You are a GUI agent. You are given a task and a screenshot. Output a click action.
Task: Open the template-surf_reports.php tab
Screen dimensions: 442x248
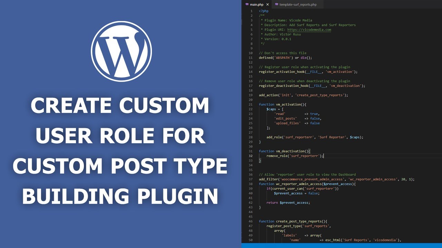298,4
